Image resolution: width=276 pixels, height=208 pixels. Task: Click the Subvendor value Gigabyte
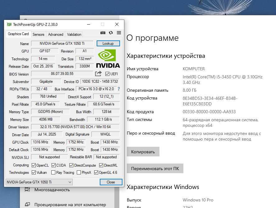tap(46, 81)
